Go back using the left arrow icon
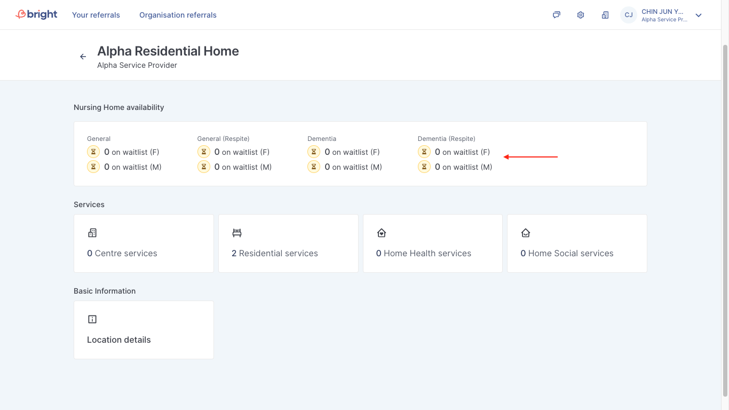 (83, 57)
